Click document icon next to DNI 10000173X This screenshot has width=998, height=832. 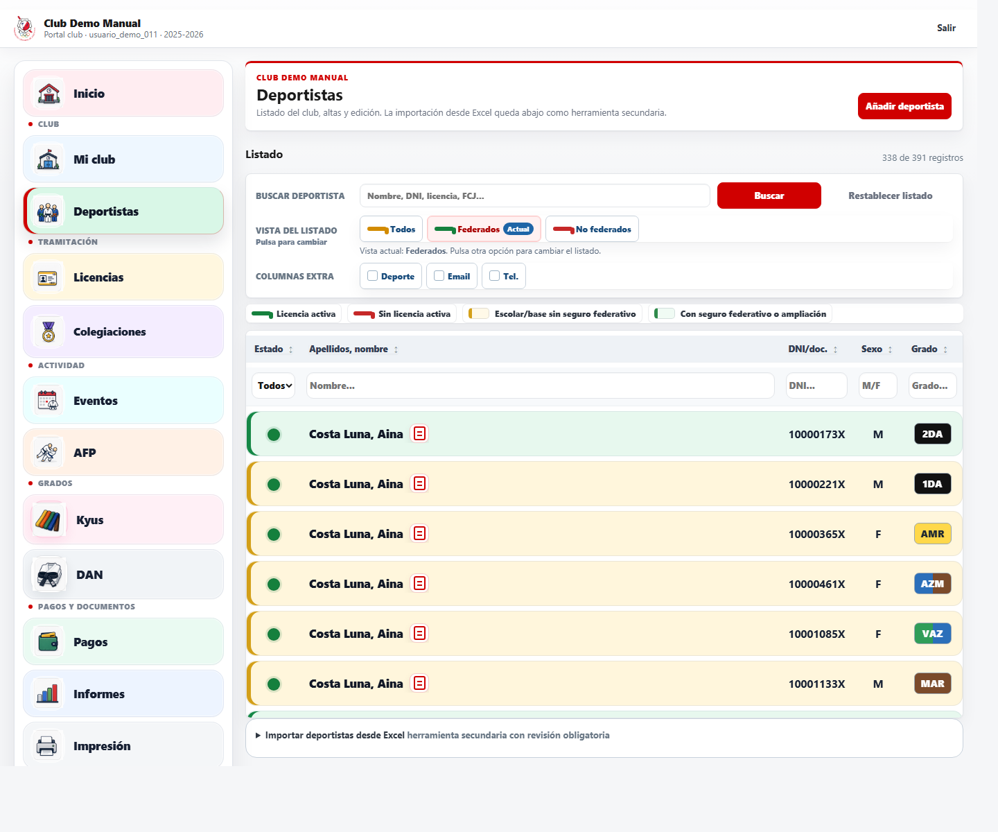pos(419,434)
